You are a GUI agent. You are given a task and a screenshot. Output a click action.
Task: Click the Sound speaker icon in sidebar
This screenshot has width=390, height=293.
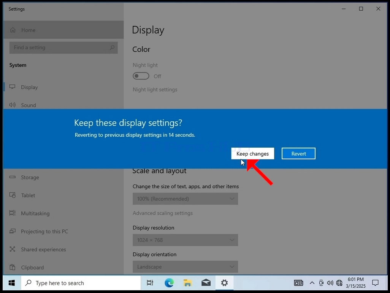point(12,105)
